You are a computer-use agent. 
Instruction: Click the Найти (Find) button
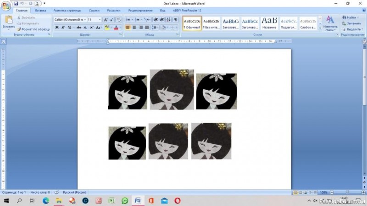pos(351,17)
